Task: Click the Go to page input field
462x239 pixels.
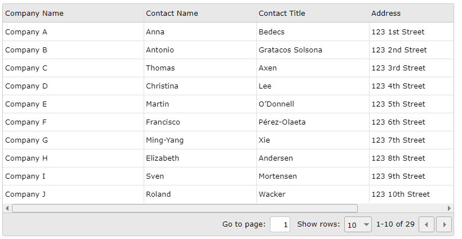Action: coord(280,224)
